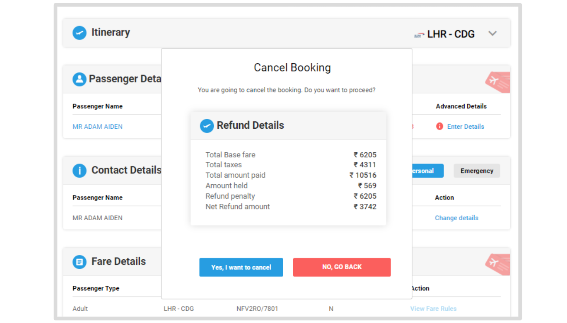Open Change details for the passenger
This screenshot has height=323, width=567.
[456, 218]
